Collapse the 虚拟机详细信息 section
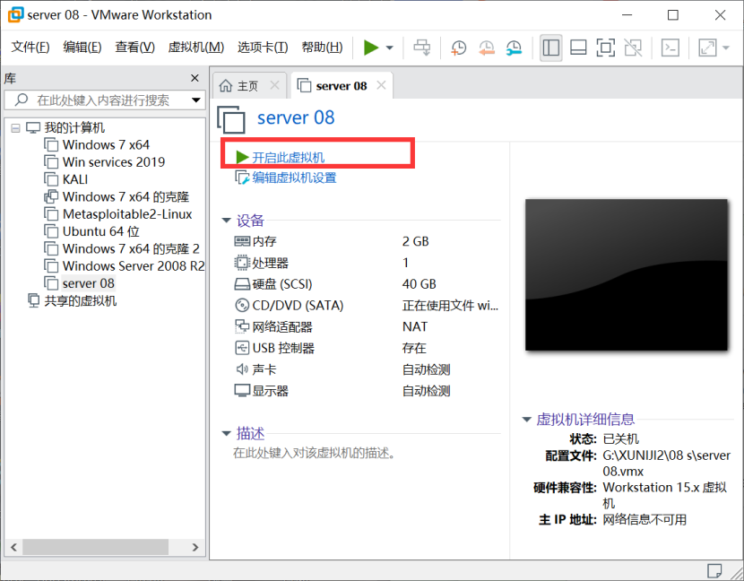Image resolution: width=744 pixels, height=581 pixels. click(x=526, y=419)
